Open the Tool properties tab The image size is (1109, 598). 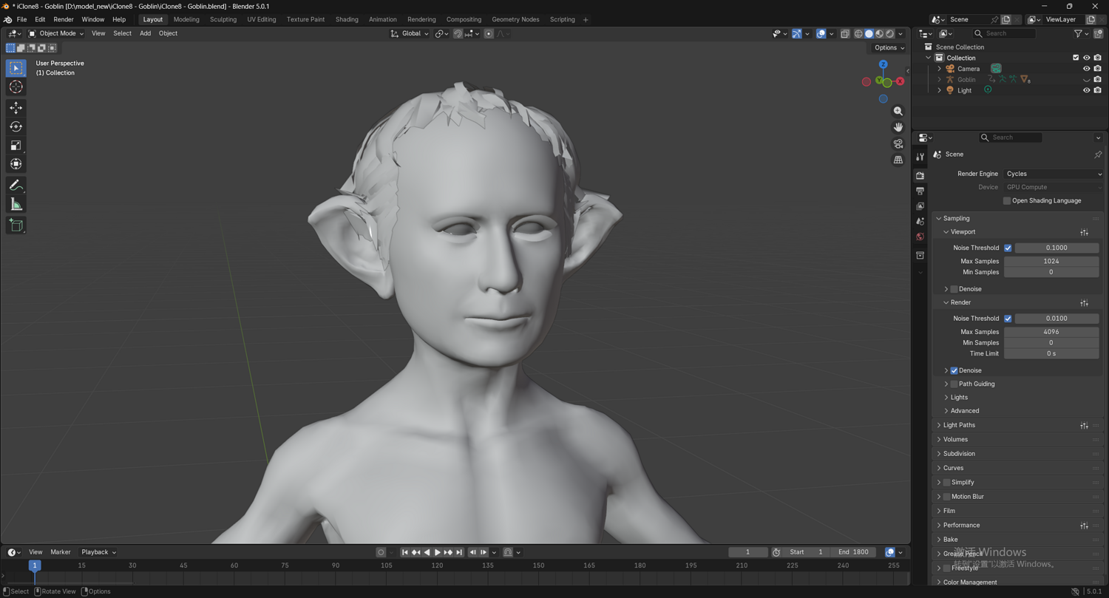click(x=920, y=157)
